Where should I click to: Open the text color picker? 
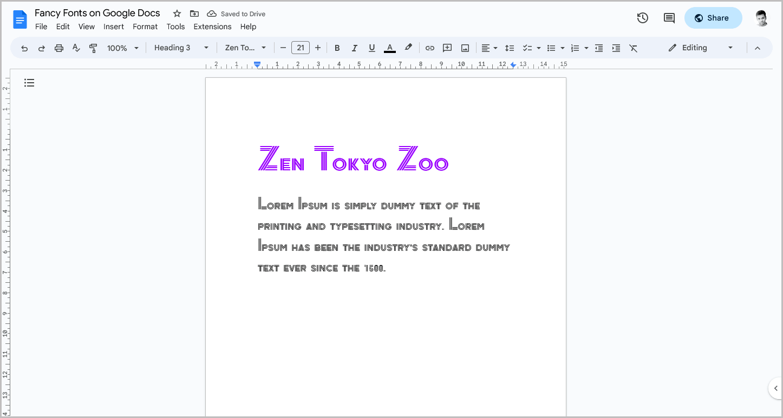tap(389, 48)
